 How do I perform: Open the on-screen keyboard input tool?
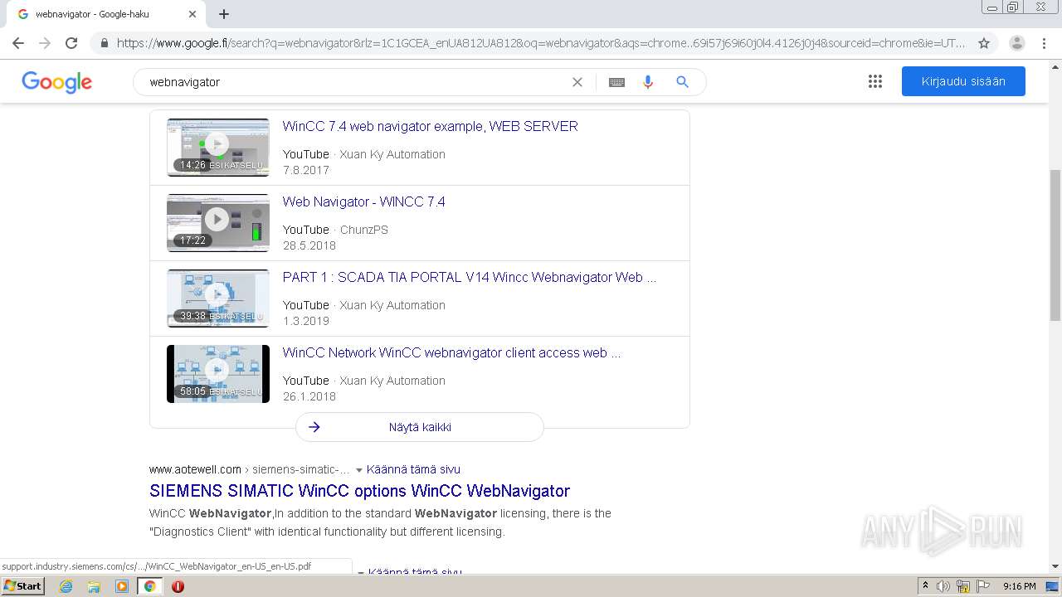616,82
